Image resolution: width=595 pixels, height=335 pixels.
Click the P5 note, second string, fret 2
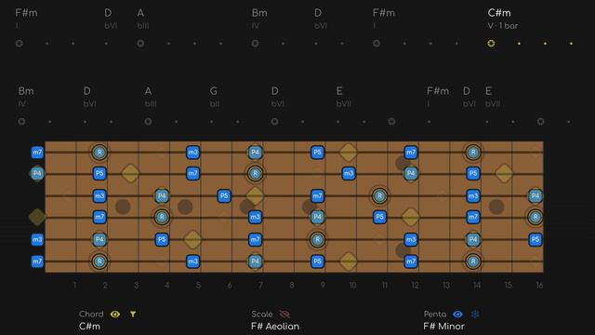[99, 174]
